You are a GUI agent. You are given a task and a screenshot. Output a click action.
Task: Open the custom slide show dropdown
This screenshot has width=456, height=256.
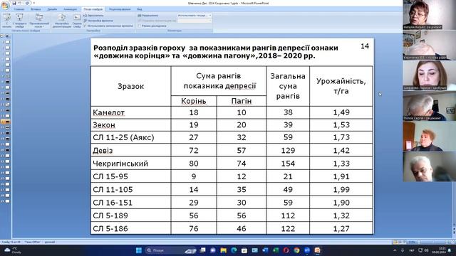[x=39, y=21]
